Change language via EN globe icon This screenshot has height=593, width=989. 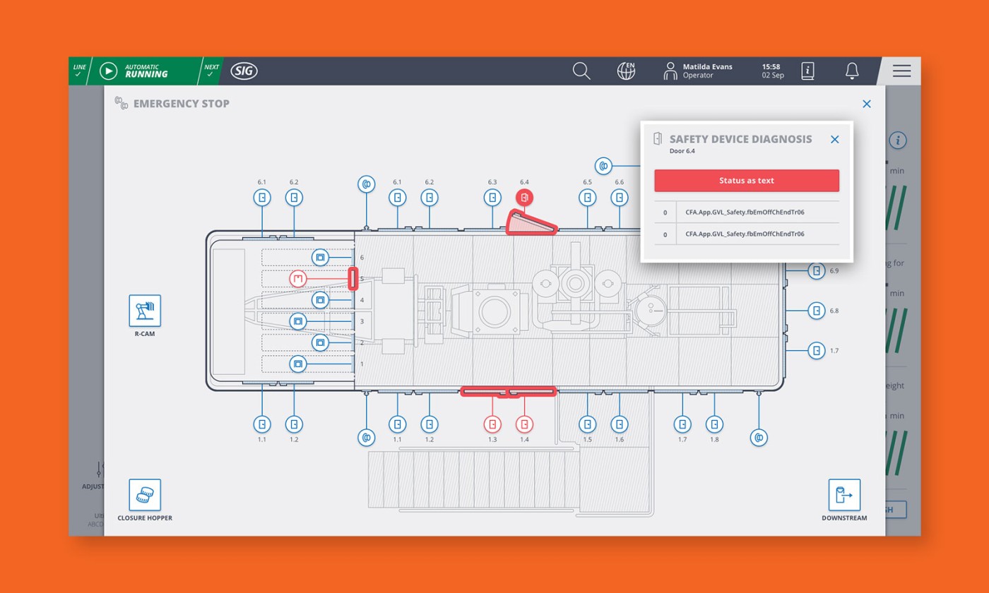tap(626, 71)
